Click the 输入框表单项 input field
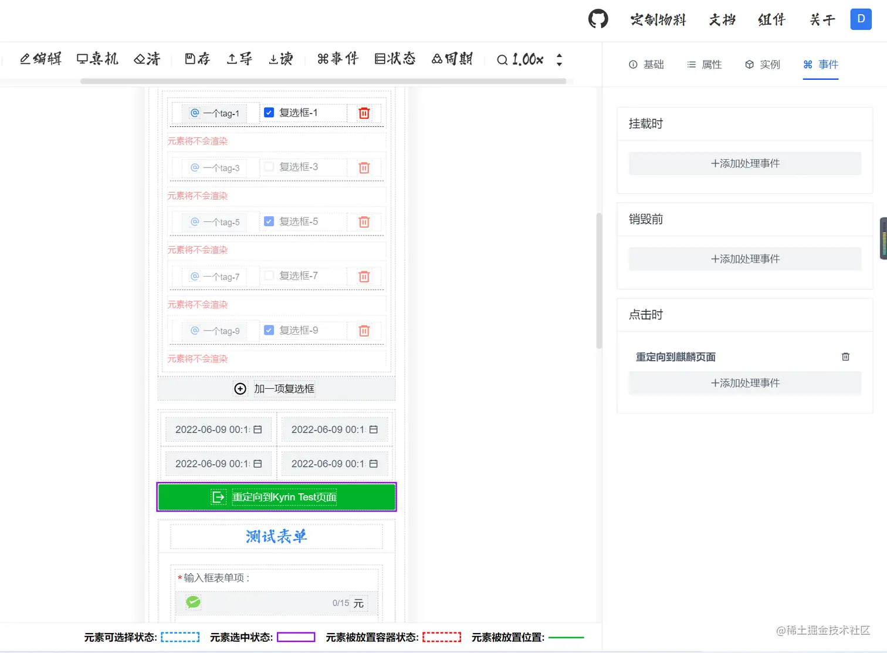This screenshot has width=887, height=653. point(276,602)
